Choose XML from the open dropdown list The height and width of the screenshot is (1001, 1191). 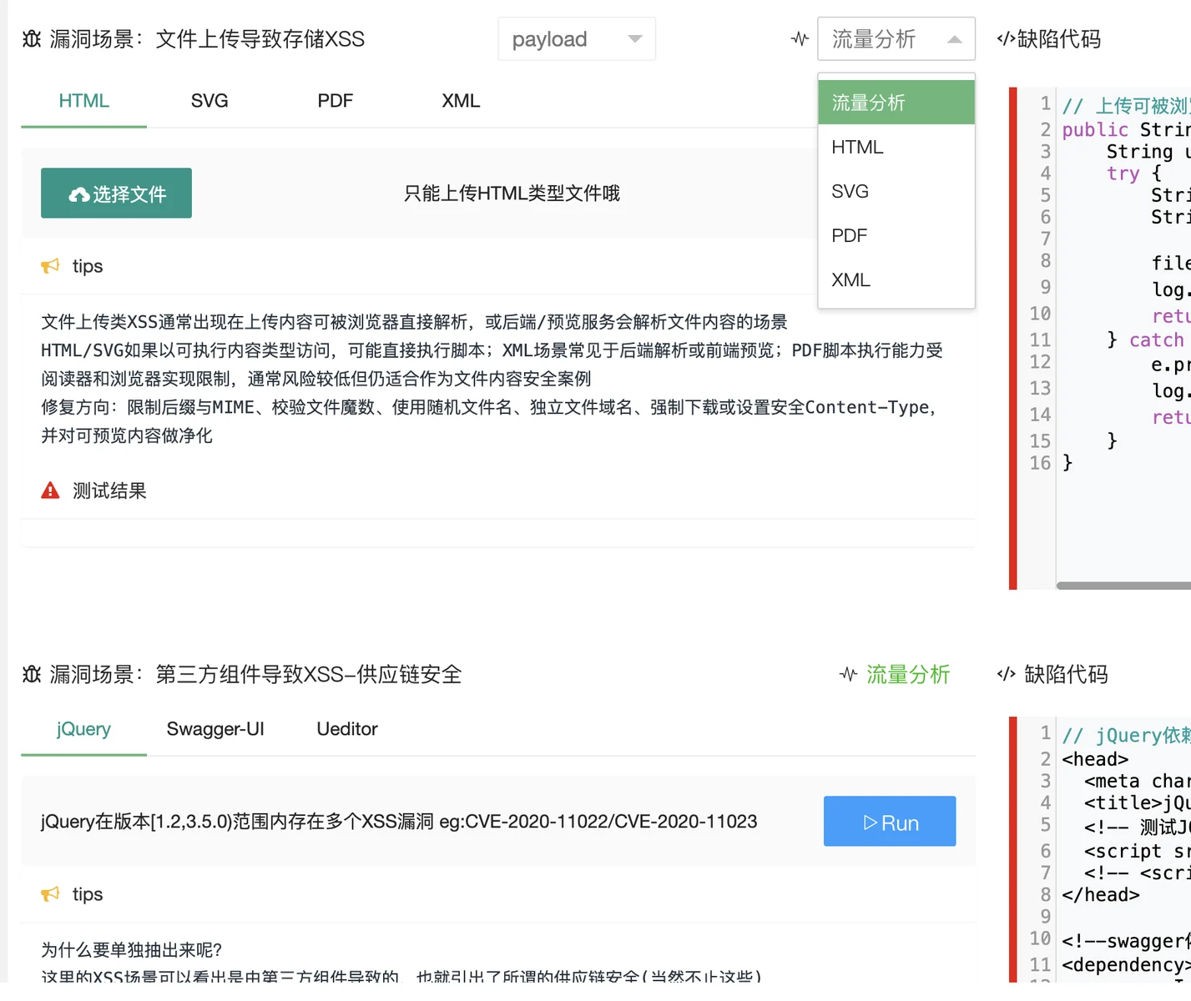point(896,279)
